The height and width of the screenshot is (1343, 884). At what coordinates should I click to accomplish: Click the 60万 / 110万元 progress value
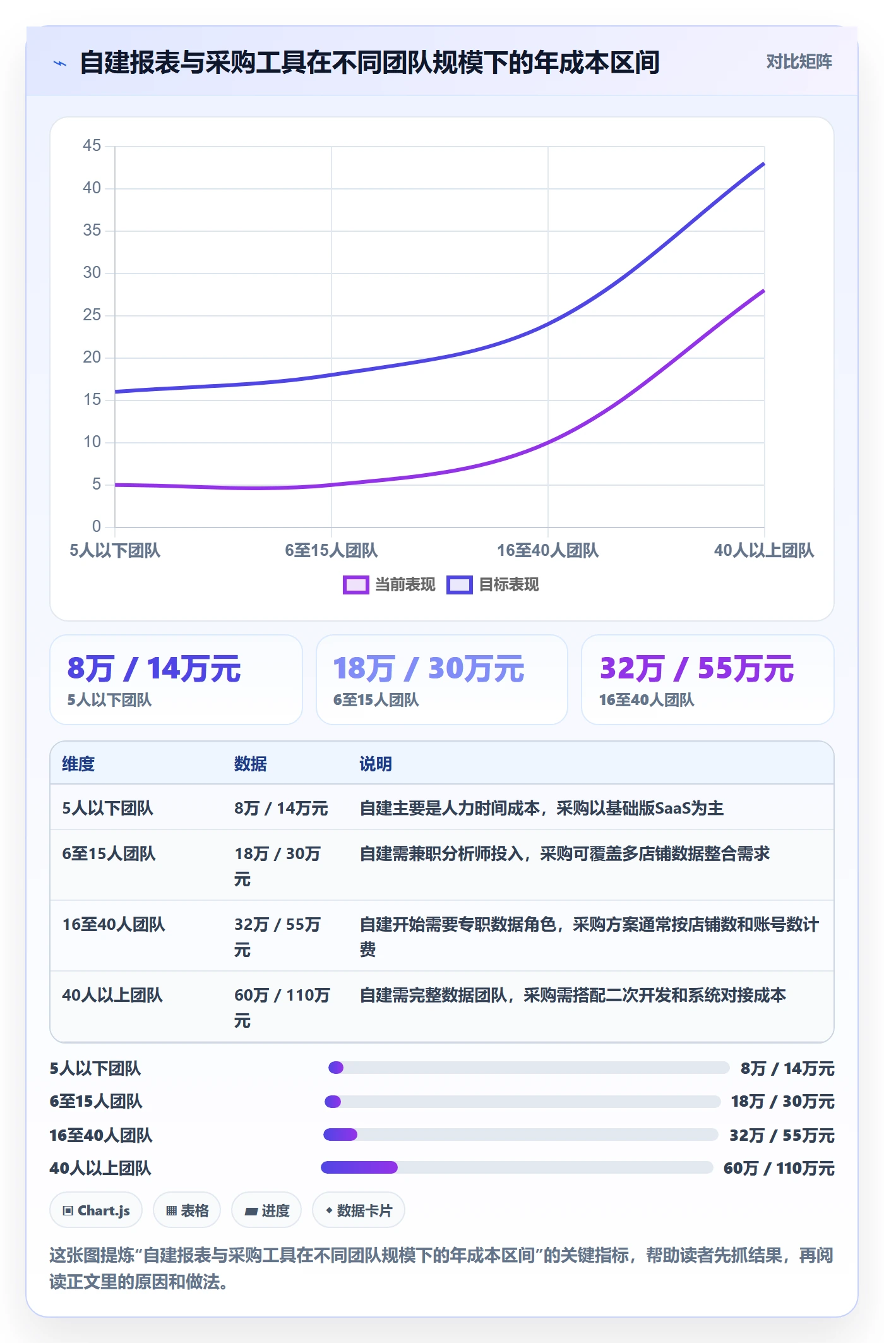click(x=779, y=1168)
